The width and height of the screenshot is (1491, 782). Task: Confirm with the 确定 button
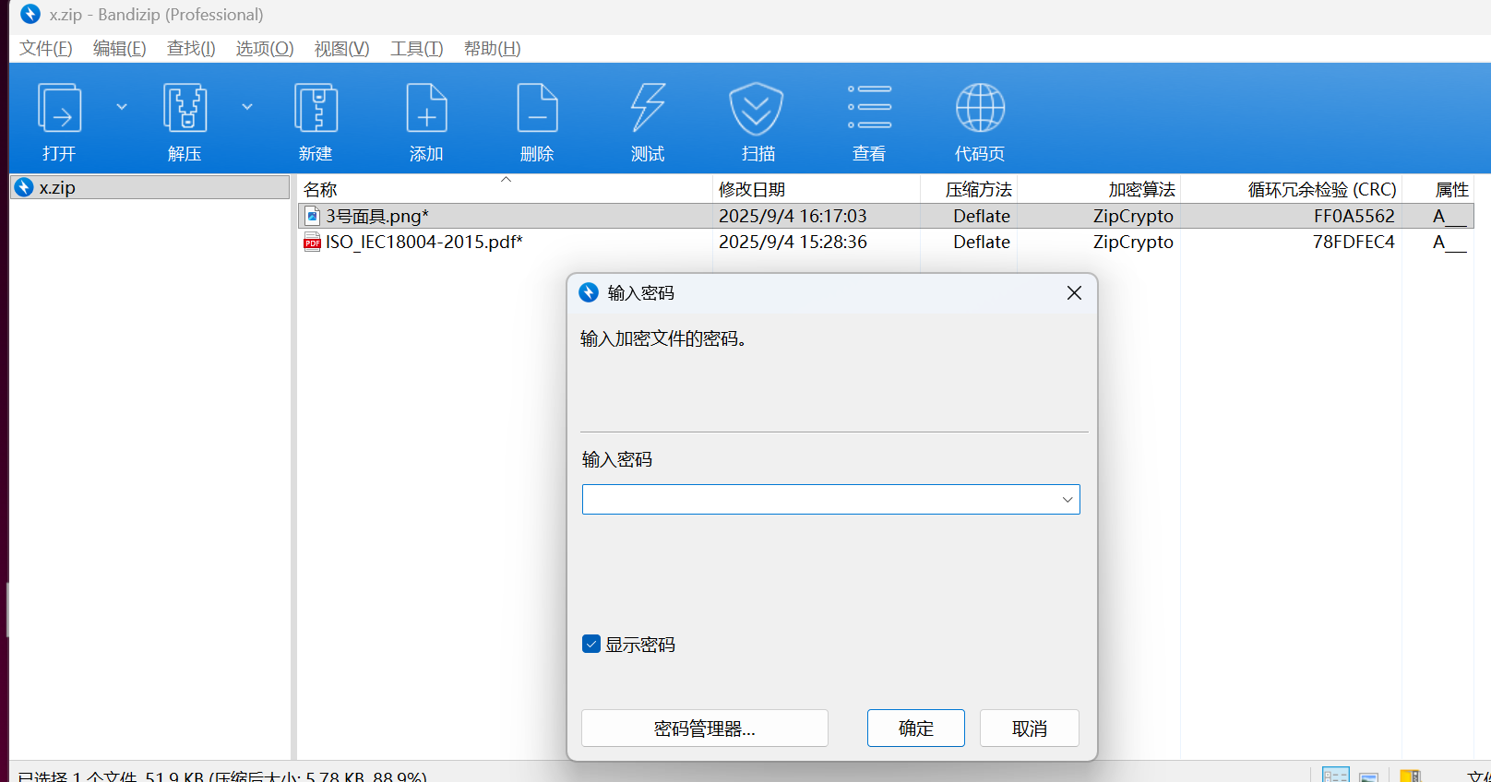pyautogui.click(x=916, y=729)
